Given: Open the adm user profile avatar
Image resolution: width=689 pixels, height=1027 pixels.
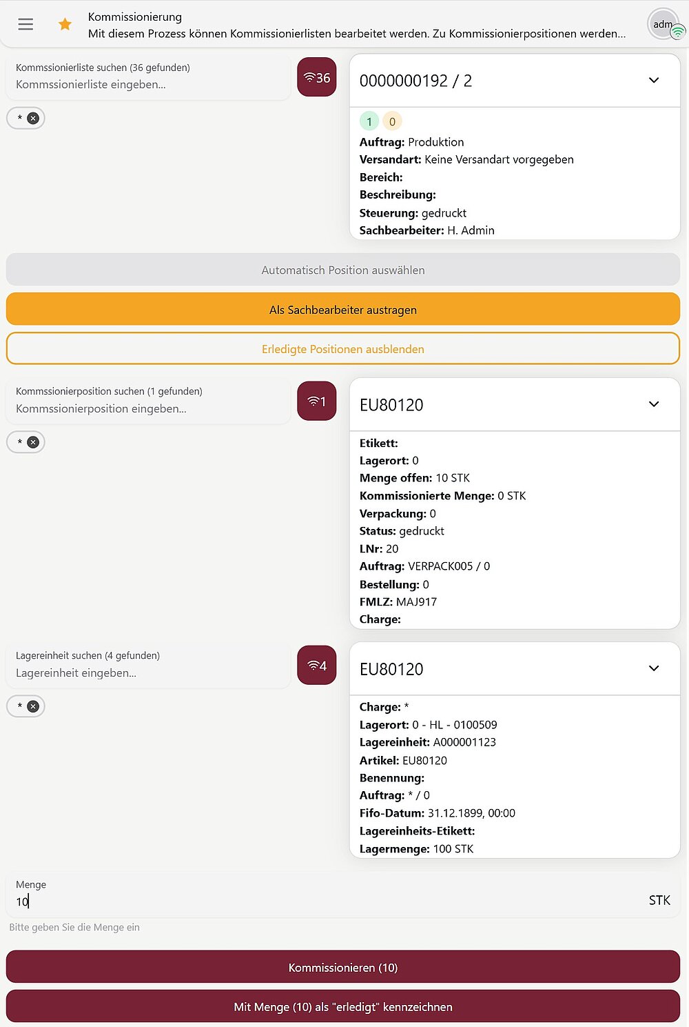Looking at the screenshot, I should pyautogui.click(x=664, y=24).
